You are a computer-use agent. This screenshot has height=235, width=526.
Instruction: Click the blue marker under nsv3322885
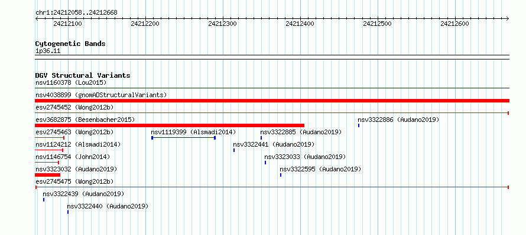pos(261,138)
